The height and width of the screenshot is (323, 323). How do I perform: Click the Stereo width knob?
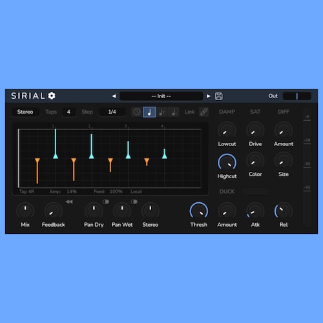coord(151,211)
